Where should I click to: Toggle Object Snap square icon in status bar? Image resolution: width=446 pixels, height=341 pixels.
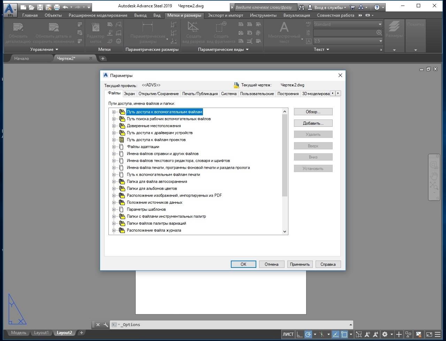pyautogui.click(x=344, y=334)
